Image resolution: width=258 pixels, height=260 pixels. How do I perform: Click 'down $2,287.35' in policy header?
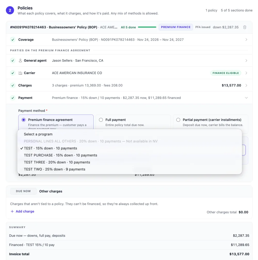point(226,27)
